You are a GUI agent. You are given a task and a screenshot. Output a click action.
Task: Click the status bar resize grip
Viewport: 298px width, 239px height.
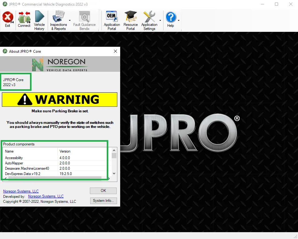click(x=296, y=237)
